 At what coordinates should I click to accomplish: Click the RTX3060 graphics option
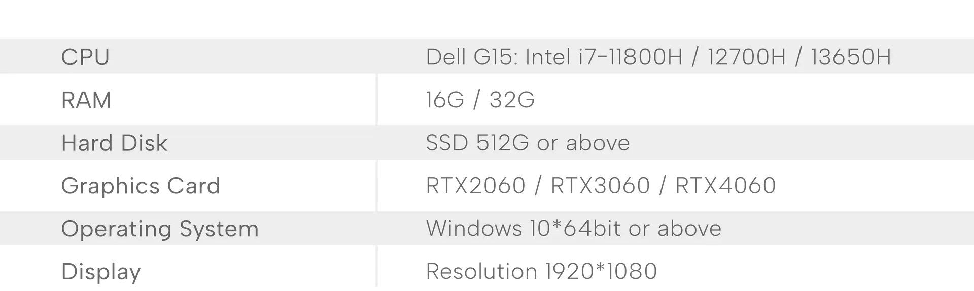600,186
